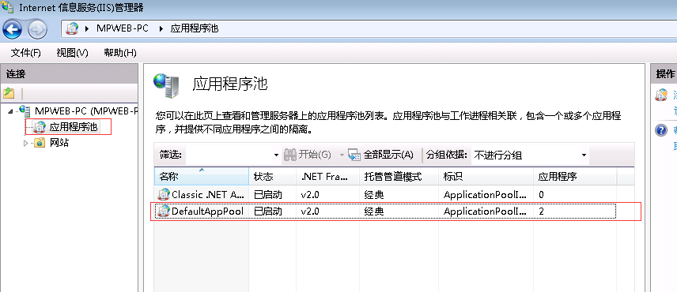Viewport: 677px width, 292px height.
Task: Open the 筛选 filter dropdown arrow
Action: pos(276,155)
